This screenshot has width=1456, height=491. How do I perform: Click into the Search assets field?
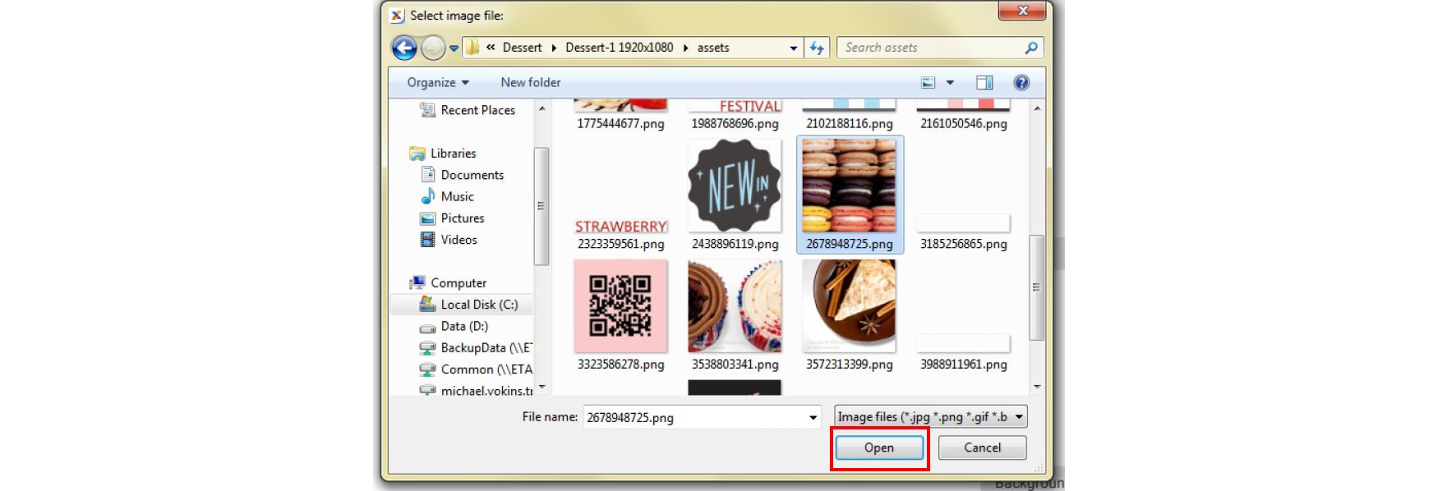click(x=928, y=48)
